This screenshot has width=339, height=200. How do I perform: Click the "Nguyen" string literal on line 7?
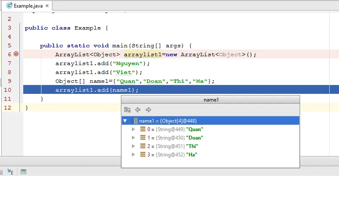click(128, 63)
